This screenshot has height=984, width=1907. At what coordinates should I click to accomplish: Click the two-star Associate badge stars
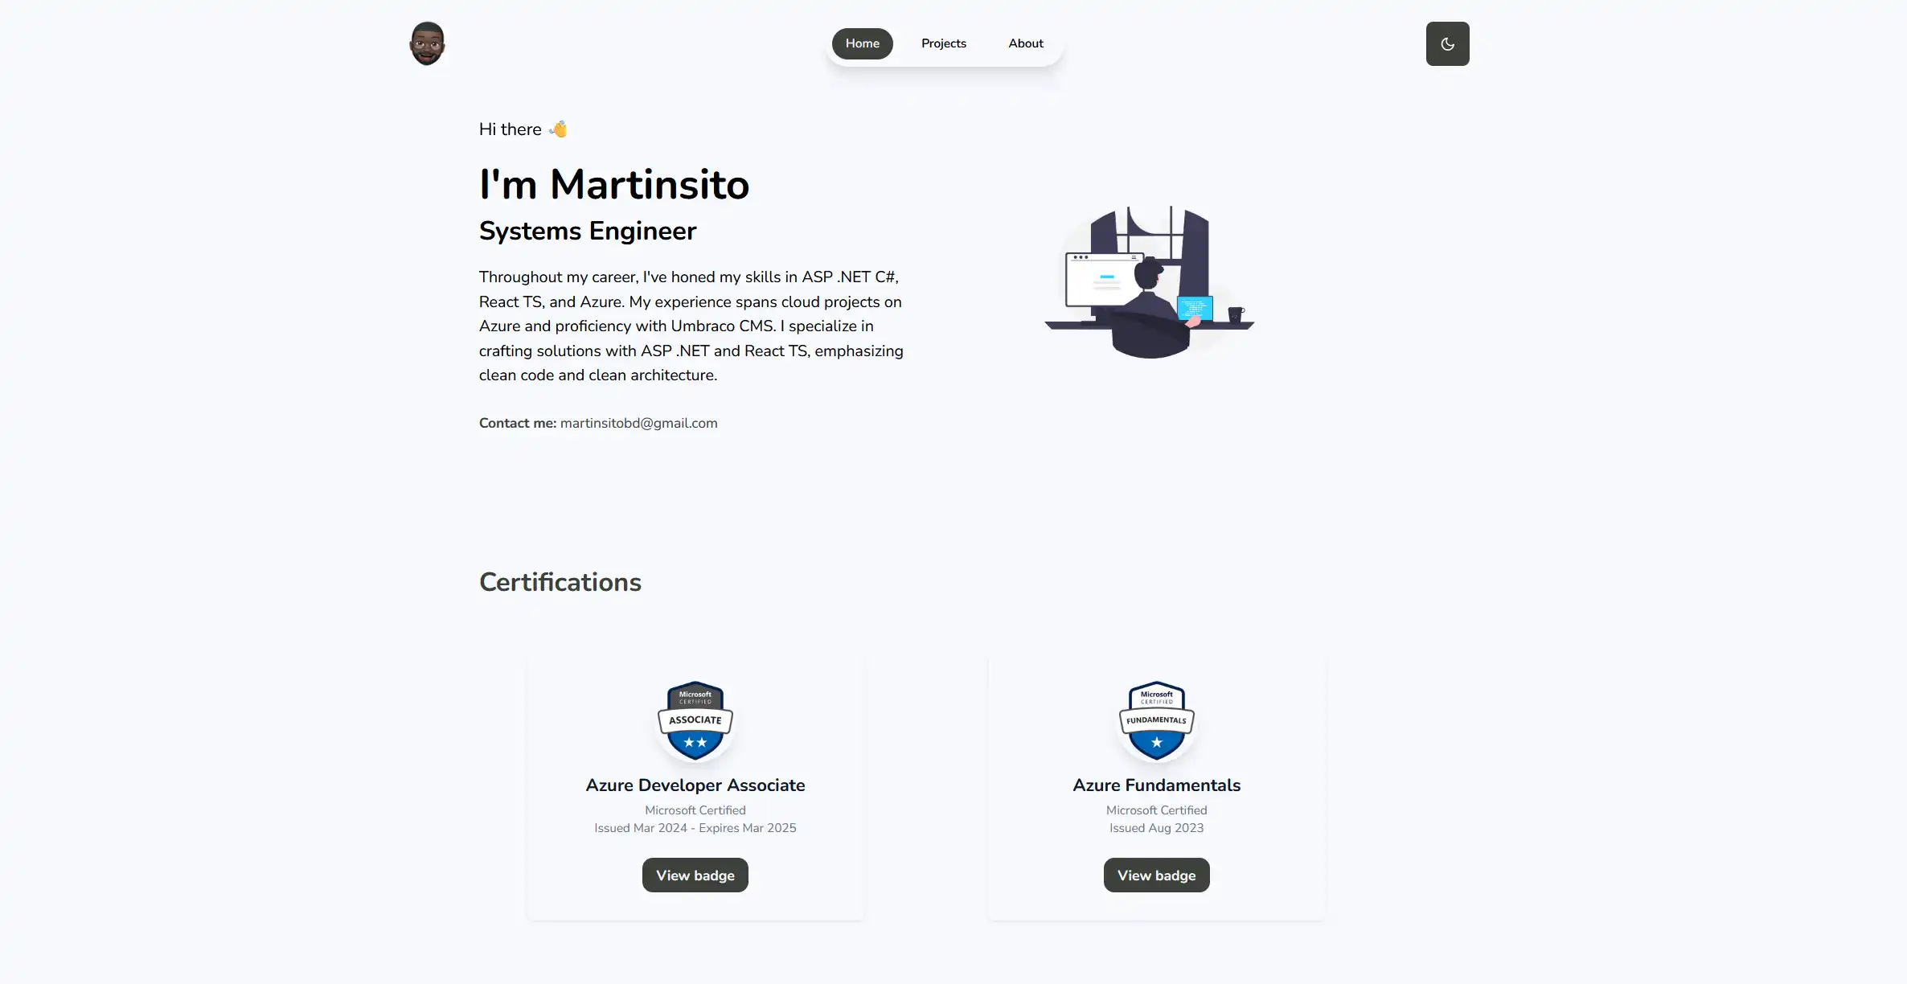pyautogui.click(x=695, y=740)
